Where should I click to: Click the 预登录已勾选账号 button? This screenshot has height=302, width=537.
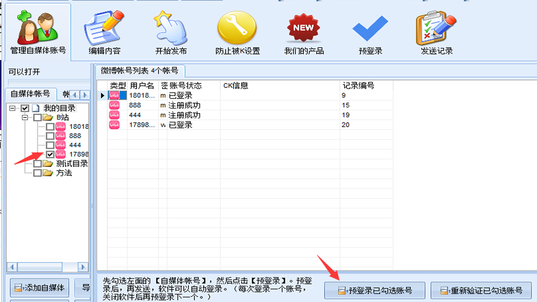(375, 290)
